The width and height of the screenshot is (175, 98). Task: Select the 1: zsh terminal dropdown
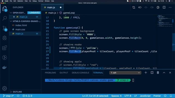(125, 73)
